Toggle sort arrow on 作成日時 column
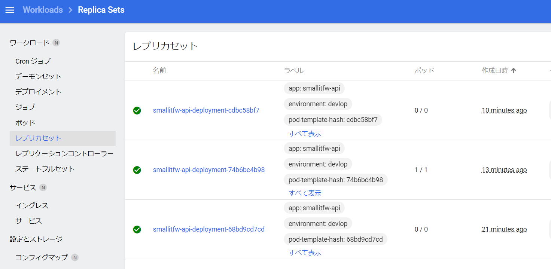Image resolution: width=551 pixels, height=269 pixels. (514, 71)
